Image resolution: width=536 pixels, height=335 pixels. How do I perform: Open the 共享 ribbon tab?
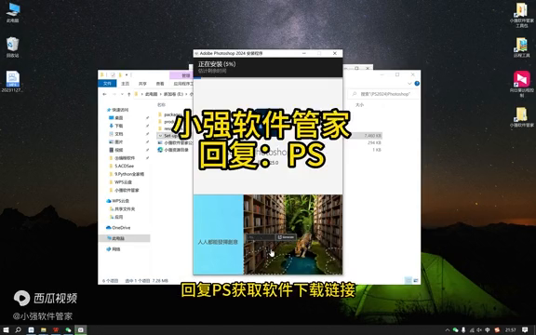pyautogui.click(x=142, y=84)
